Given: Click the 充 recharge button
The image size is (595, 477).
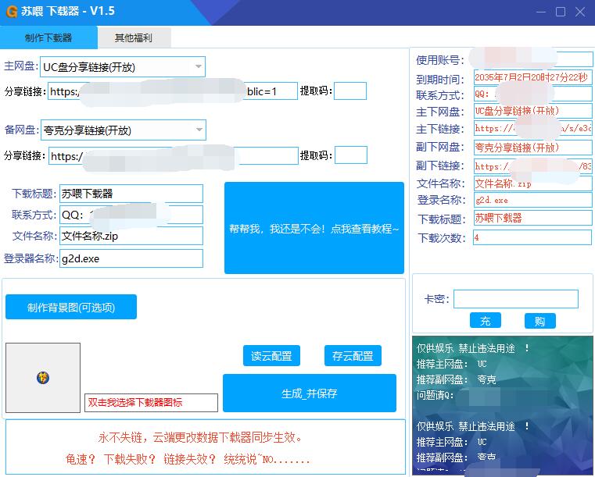Looking at the screenshot, I should click(x=485, y=321).
